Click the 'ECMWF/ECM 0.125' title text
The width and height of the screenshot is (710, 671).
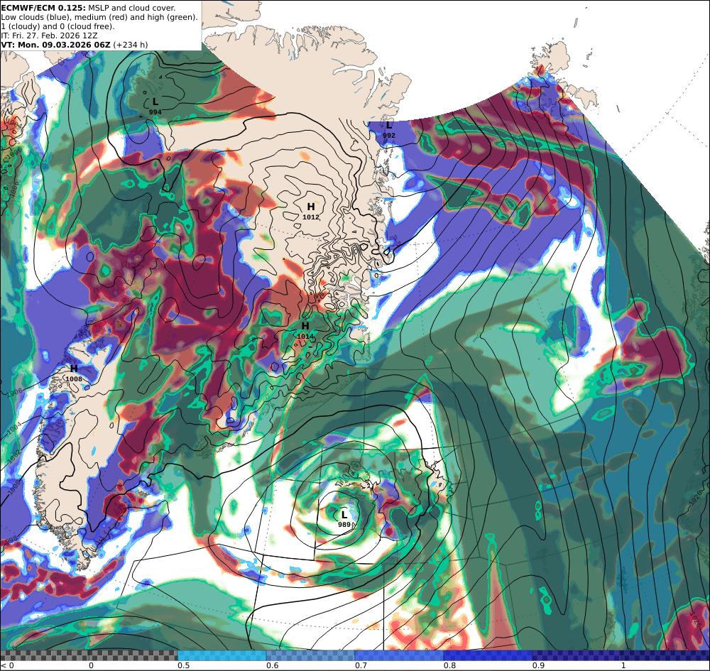43,8
